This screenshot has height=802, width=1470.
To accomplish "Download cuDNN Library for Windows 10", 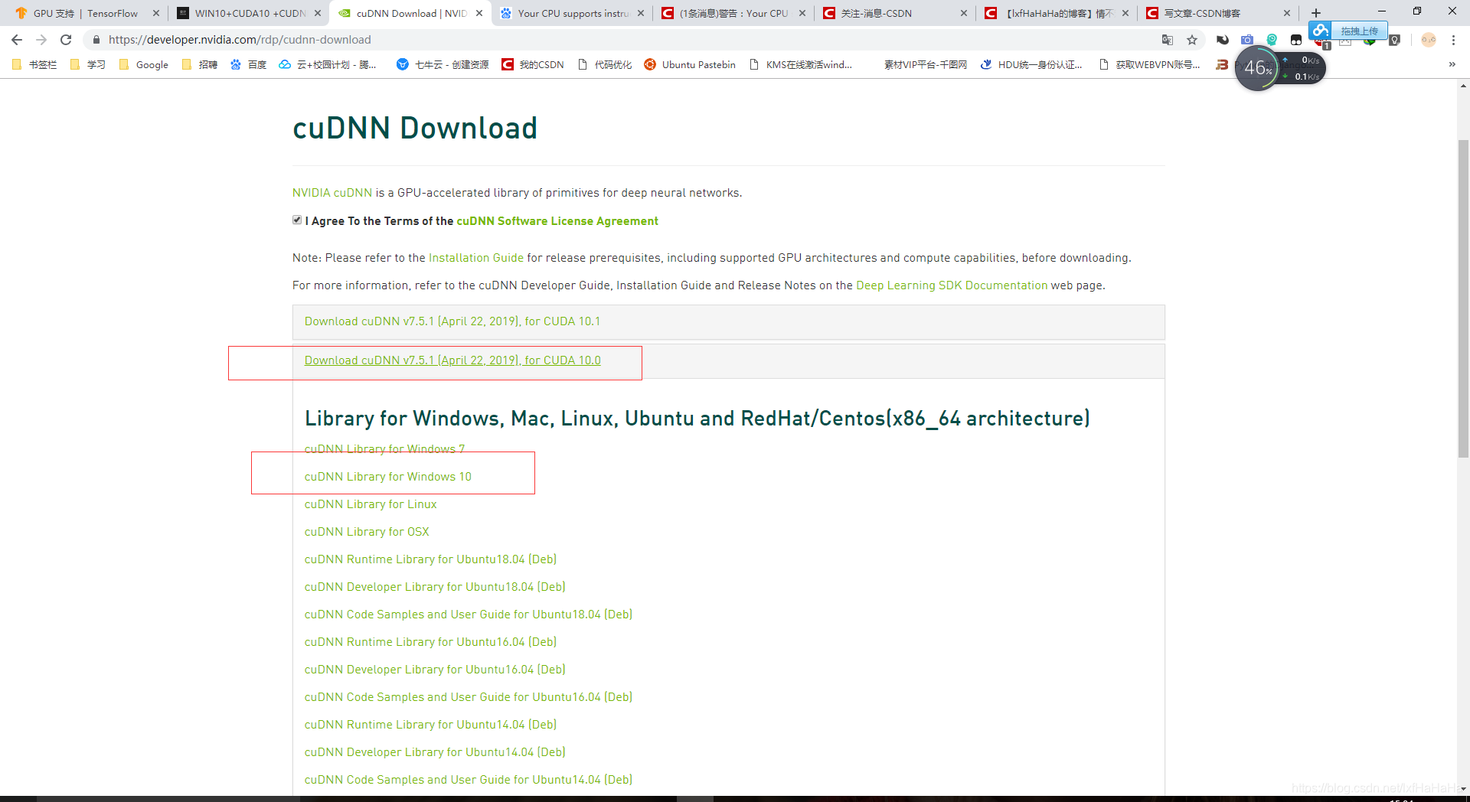I will (388, 477).
